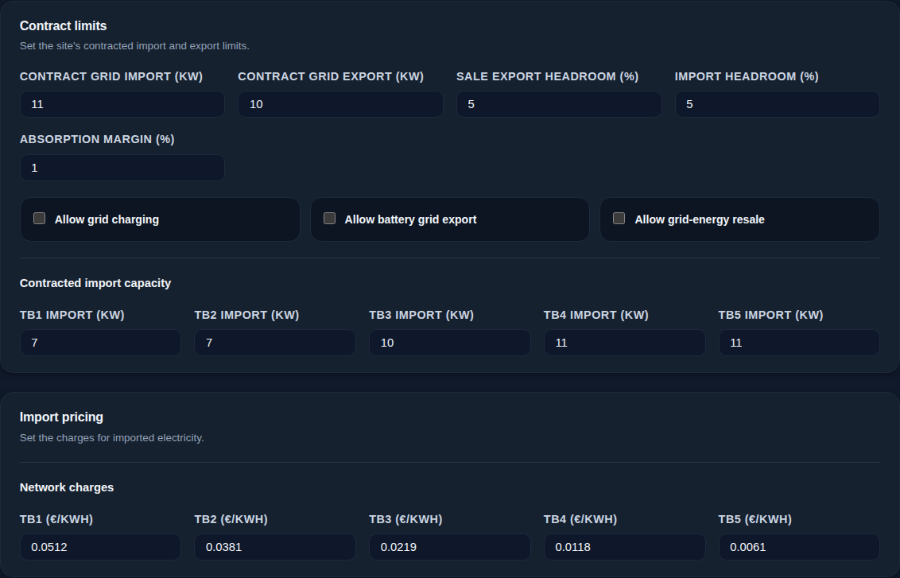Click the "Allow grid-energy resale" label text
The width and height of the screenshot is (900, 578).
700,219
